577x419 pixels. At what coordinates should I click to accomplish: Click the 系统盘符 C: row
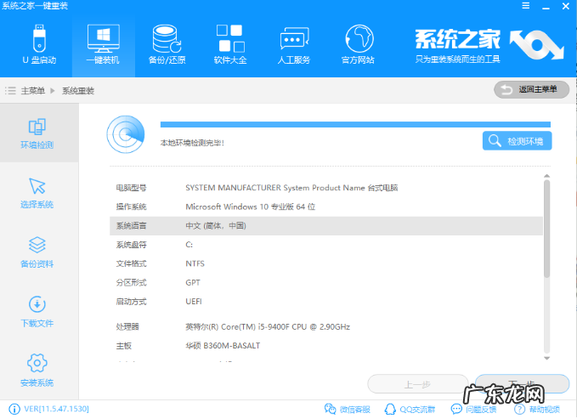[x=326, y=245]
